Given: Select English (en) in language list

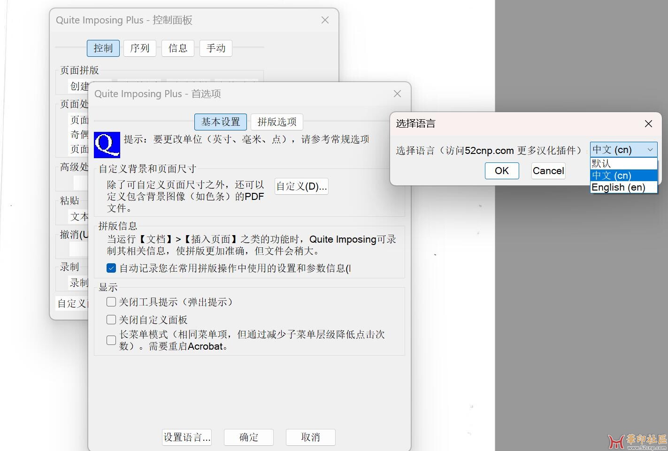Looking at the screenshot, I should point(623,187).
